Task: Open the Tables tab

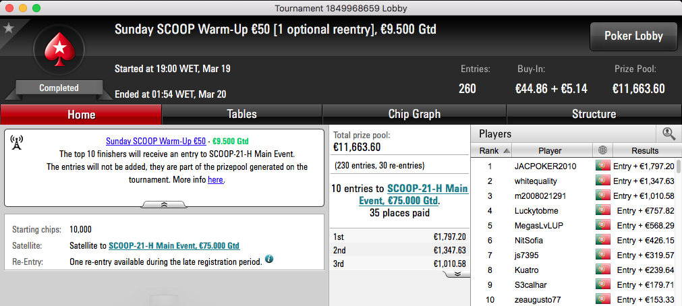Action: pos(241,115)
